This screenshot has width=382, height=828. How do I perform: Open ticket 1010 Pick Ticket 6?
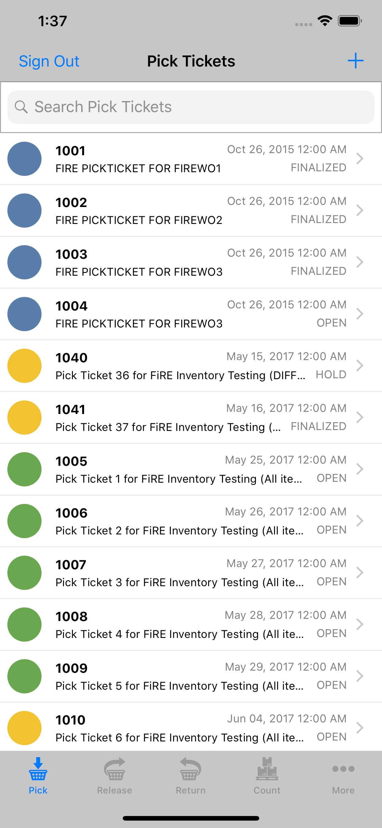click(x=191, y=727)
